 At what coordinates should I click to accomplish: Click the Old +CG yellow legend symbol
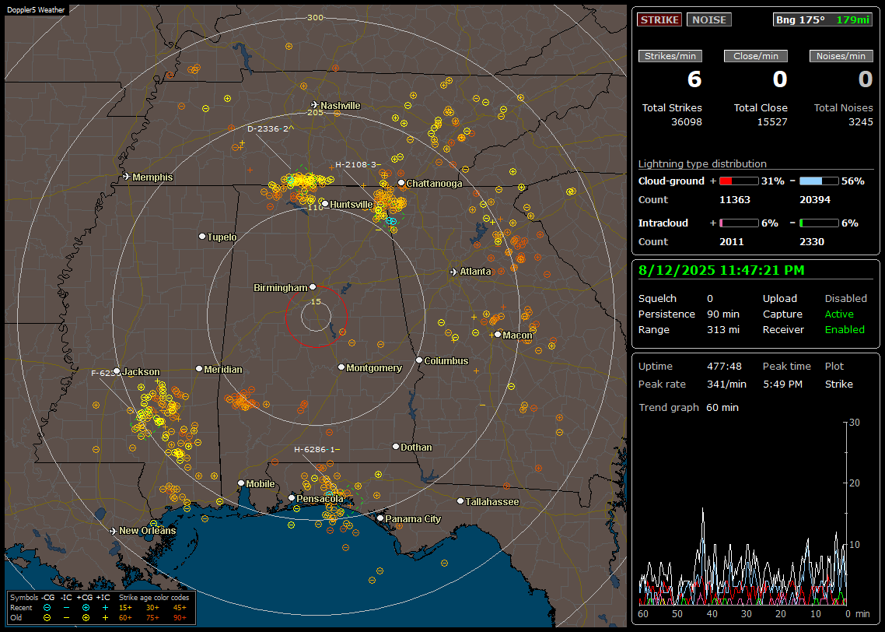pos(86,618)
